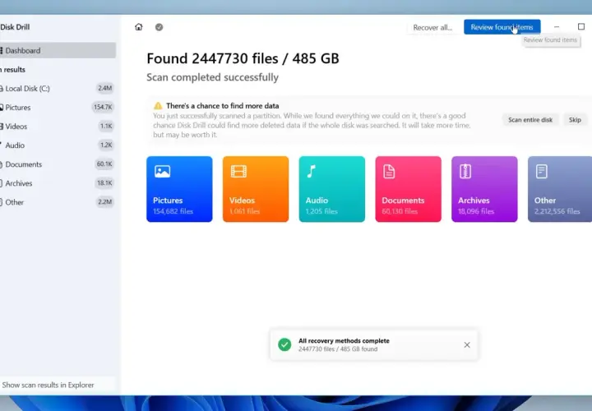Open the Archives category tile

(x=484, y=189)
